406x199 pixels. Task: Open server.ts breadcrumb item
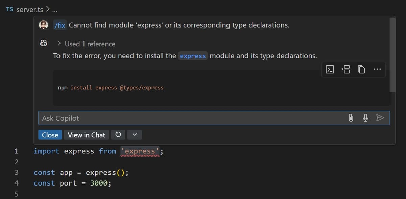pyautogui.click(x=30, y=9)
